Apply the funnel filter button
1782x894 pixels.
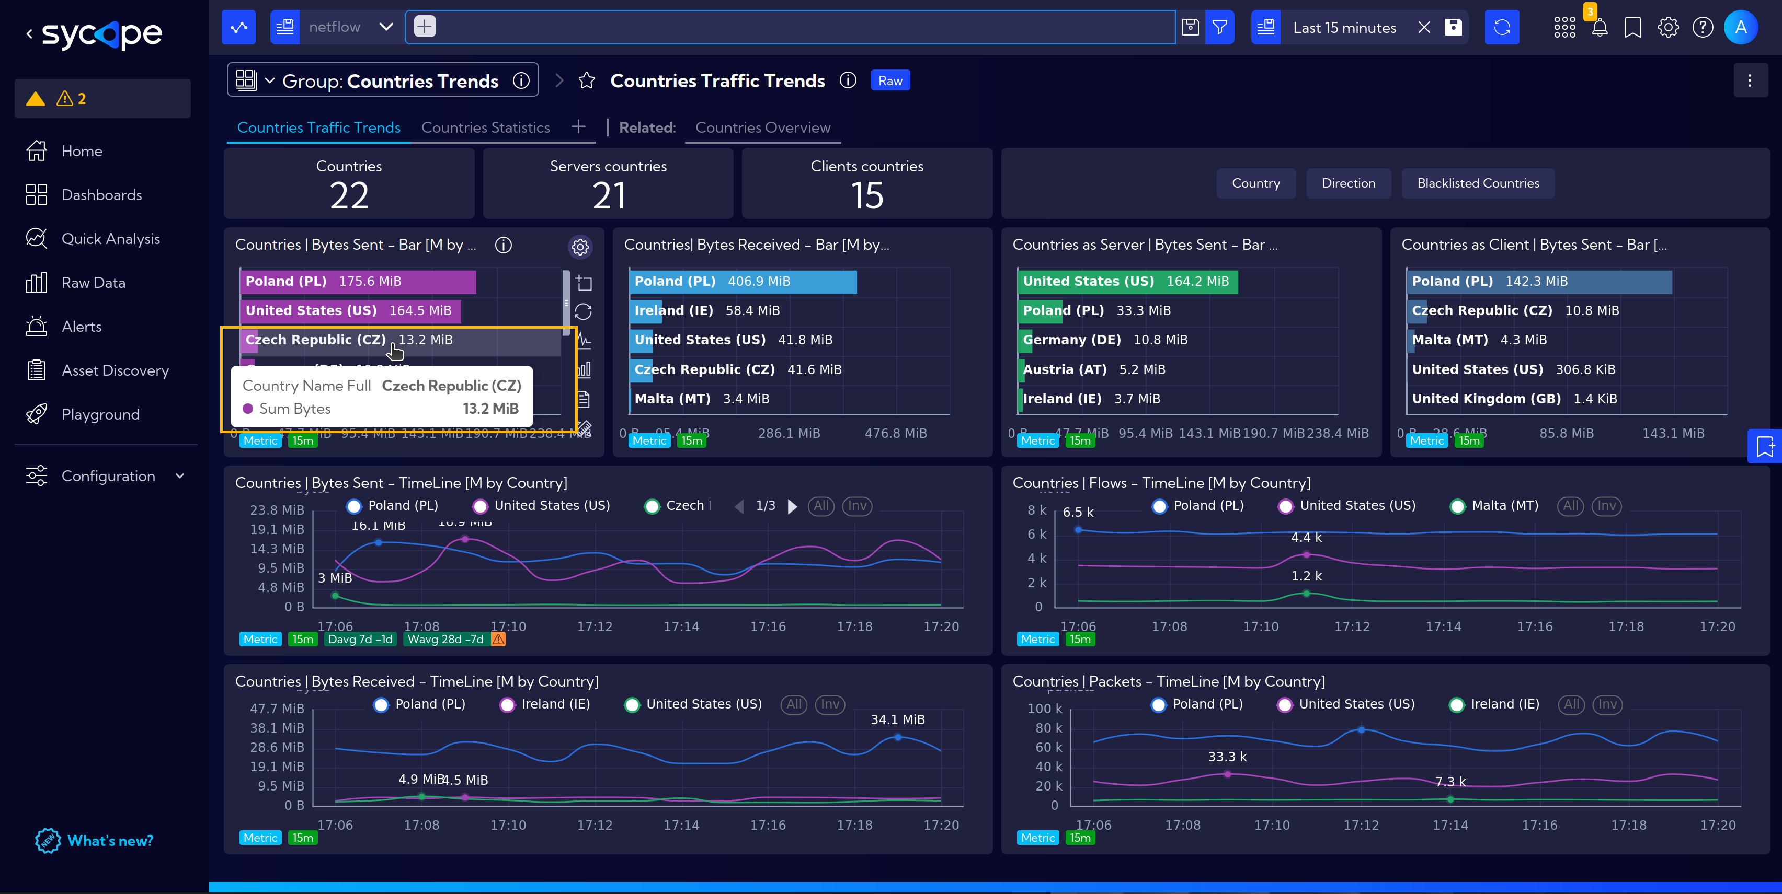1219,27
